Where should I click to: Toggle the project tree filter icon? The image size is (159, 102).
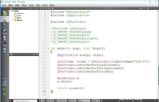click(x=29, y=8)
